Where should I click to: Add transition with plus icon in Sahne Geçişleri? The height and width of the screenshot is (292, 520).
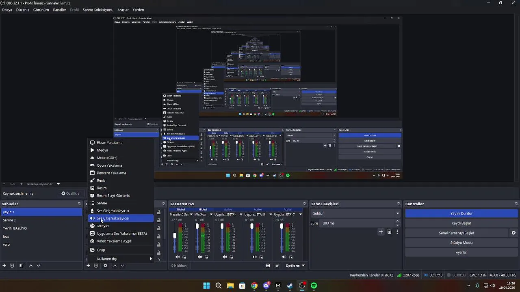pyautogui.click(x=381, y=232)
